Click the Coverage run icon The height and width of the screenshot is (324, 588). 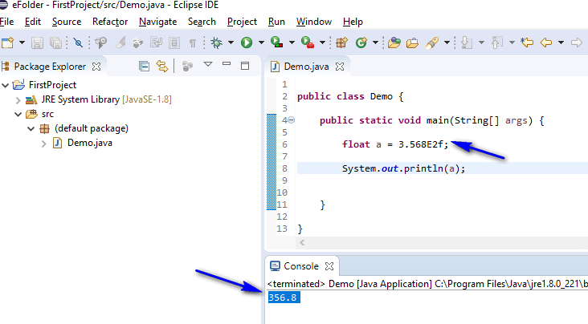[277, 43]
